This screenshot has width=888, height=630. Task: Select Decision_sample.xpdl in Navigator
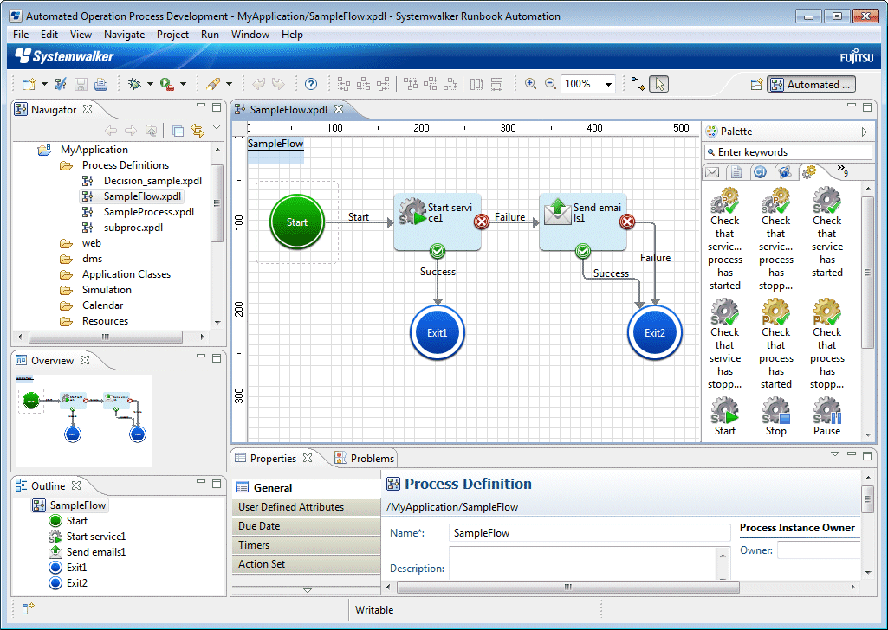[141, 181]
